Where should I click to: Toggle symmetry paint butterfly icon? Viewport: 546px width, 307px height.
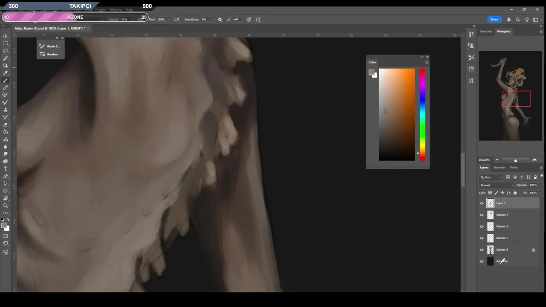pyautogui.click(x=258, y=20)
